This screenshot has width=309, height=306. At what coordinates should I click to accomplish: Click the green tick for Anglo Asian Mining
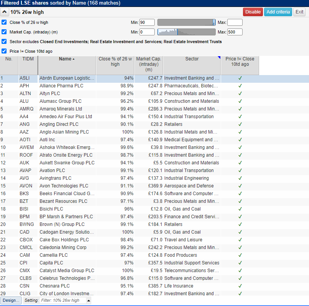pos(240,132)
